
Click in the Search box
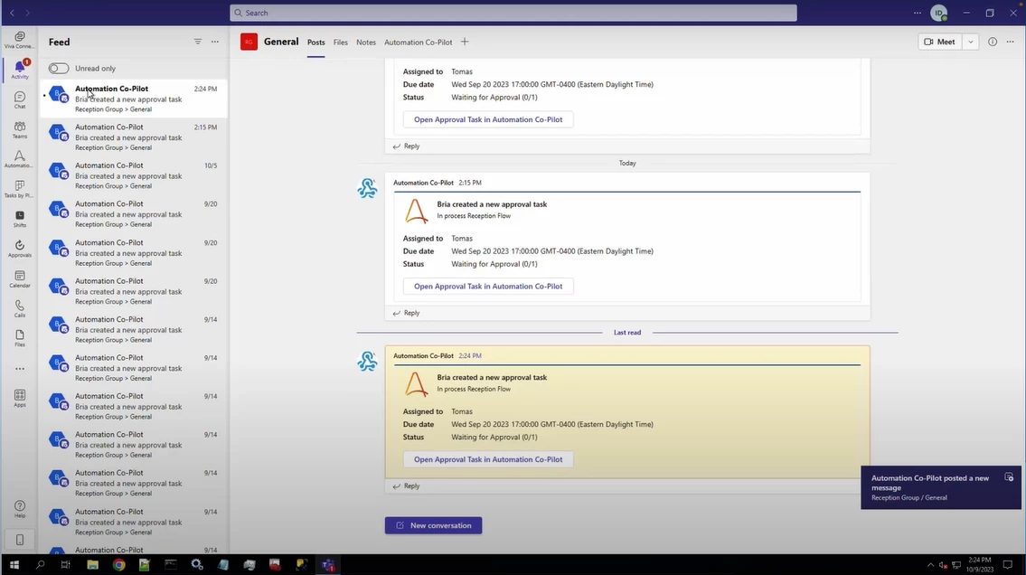point(513,13)
